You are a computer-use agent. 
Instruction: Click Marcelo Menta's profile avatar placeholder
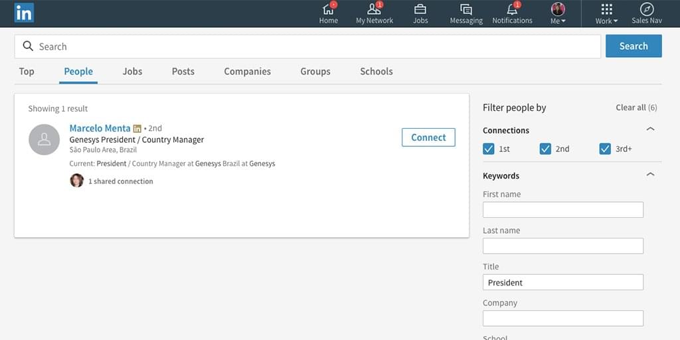[x=44, y=139]
